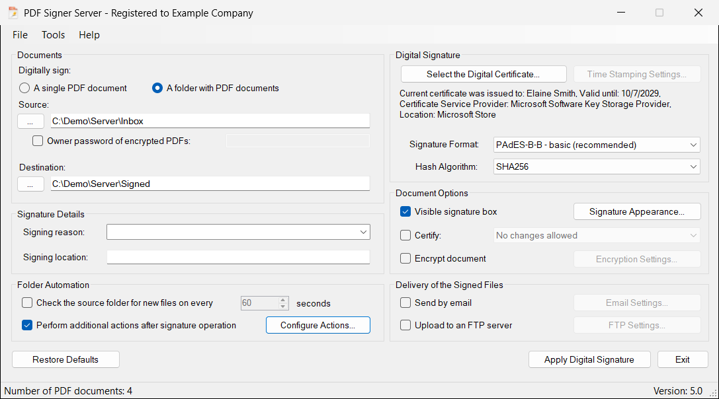Click the Destination path field
The image size is (719, 399).
pyautogui.click(x=210, y=184)
